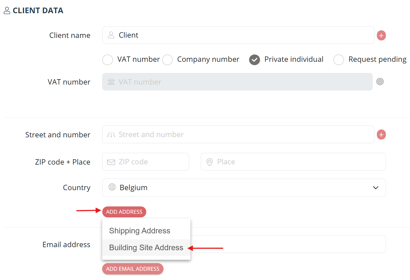
Task: Select the Request pending radio option
Action: coord(339,60)
